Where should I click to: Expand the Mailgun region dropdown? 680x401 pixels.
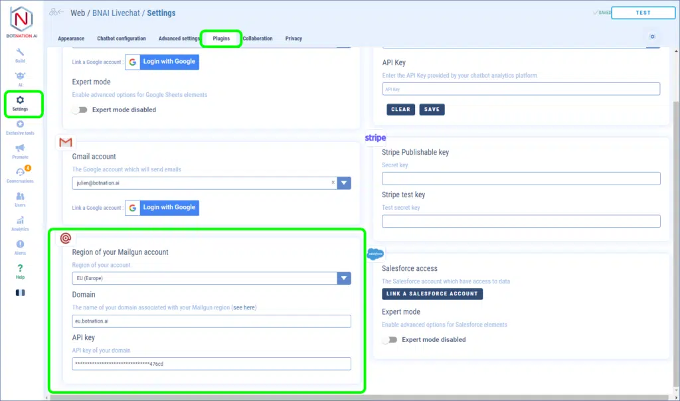coord(344,278)
